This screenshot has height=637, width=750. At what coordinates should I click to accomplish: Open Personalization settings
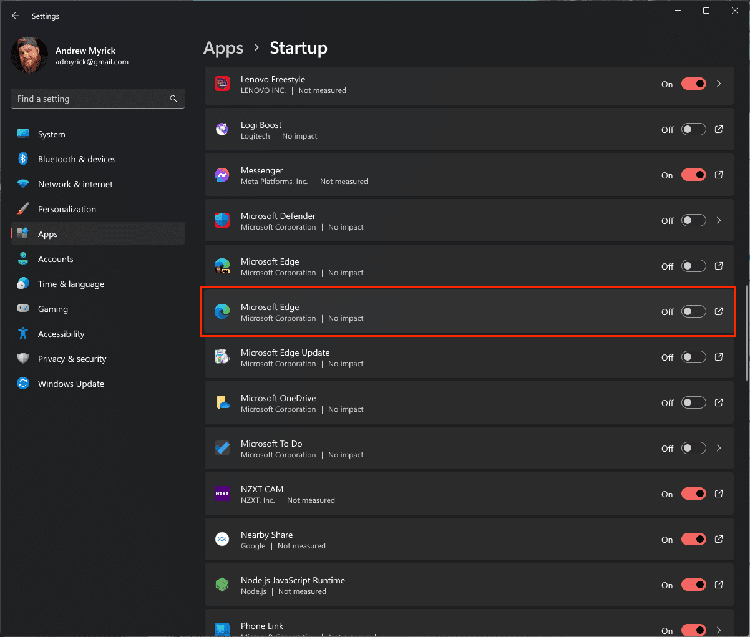(98, 209)
